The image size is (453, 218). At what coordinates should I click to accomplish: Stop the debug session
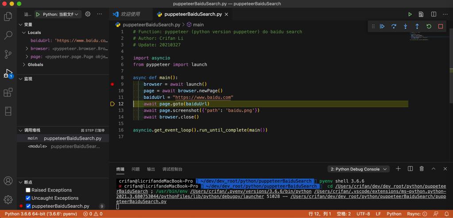click(441, 26)
